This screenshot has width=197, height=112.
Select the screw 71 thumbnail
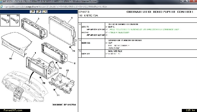[15, 20]
